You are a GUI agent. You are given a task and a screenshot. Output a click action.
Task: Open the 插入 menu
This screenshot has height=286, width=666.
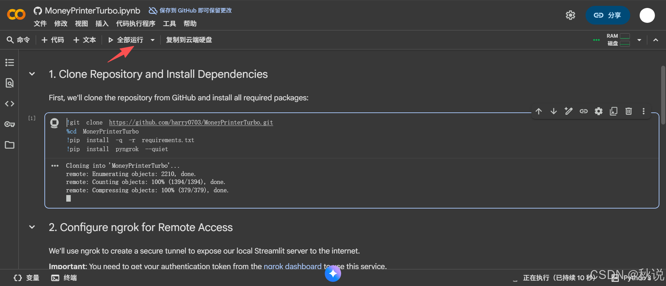point(102,24)
